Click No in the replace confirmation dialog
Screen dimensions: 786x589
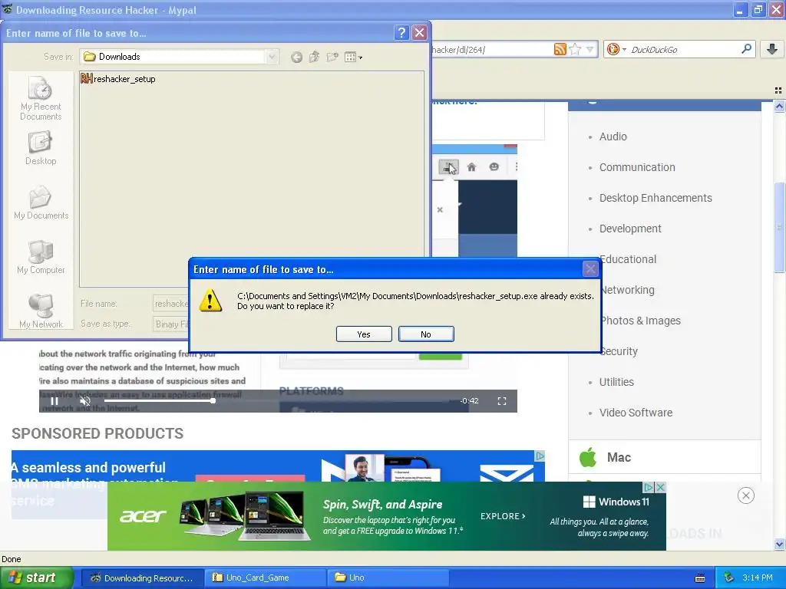(x=426, y=334)
